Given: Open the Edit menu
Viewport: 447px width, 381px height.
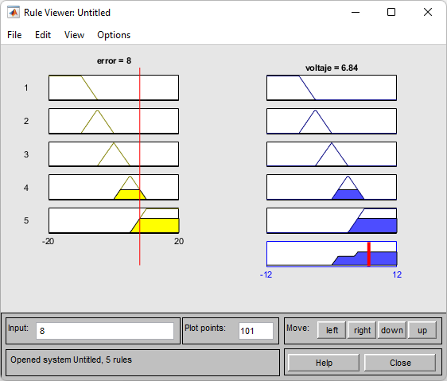Looking at the screenshot, I should (43, 35).
